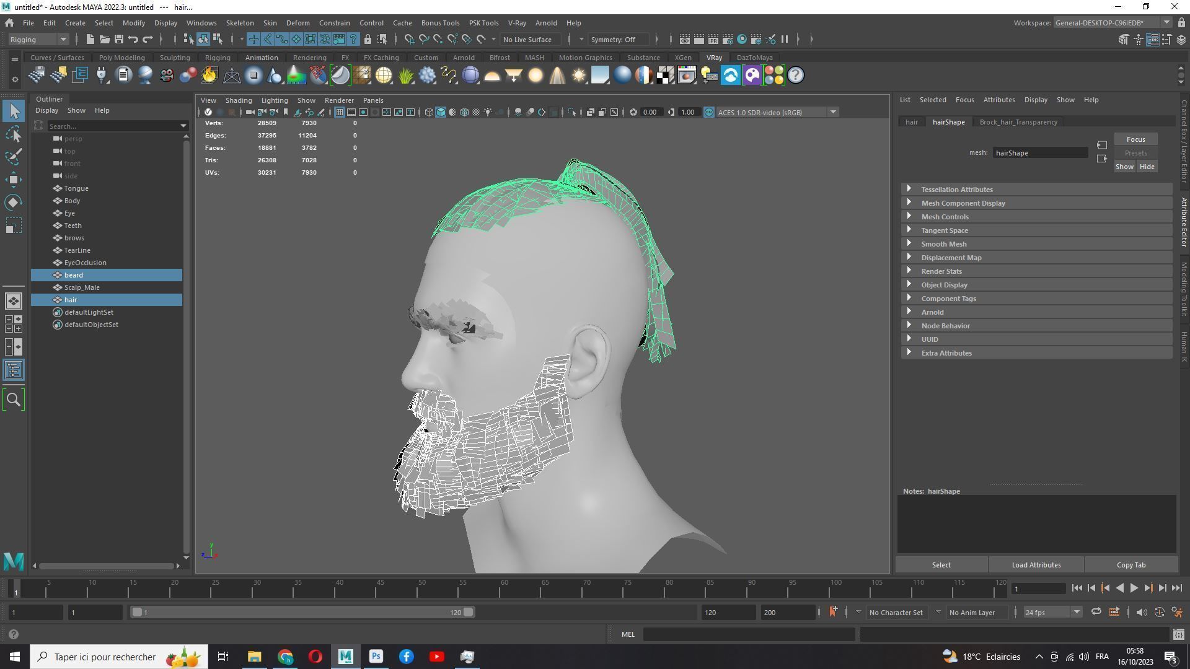Image resolution: width=1190 pixels, height=669 pixels.
Task: Click the Outliner search magnifier tool icon
Action: pos(14,400)
